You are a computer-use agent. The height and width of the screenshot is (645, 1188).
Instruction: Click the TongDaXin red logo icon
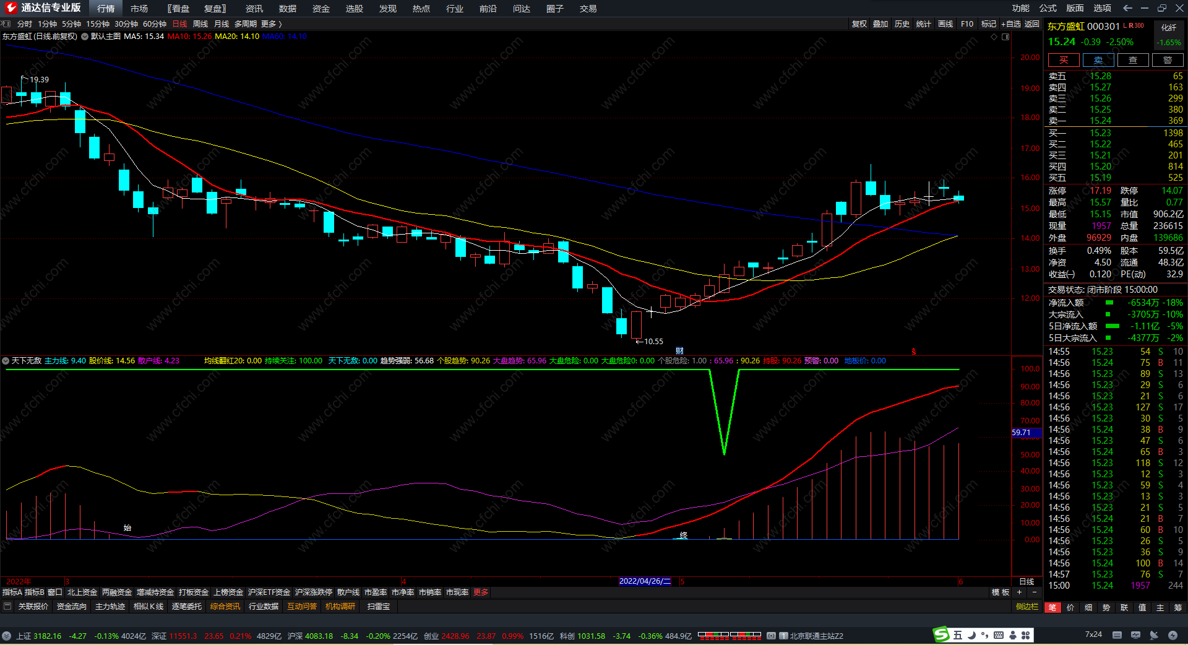11,7
